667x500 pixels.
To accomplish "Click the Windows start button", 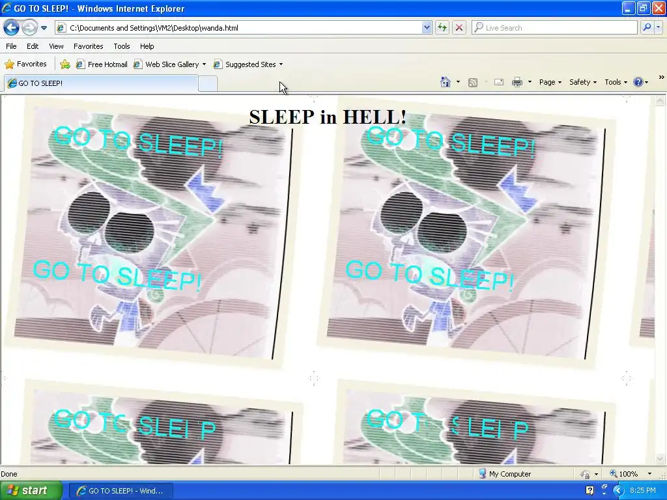I will click(x=31, y=490).
